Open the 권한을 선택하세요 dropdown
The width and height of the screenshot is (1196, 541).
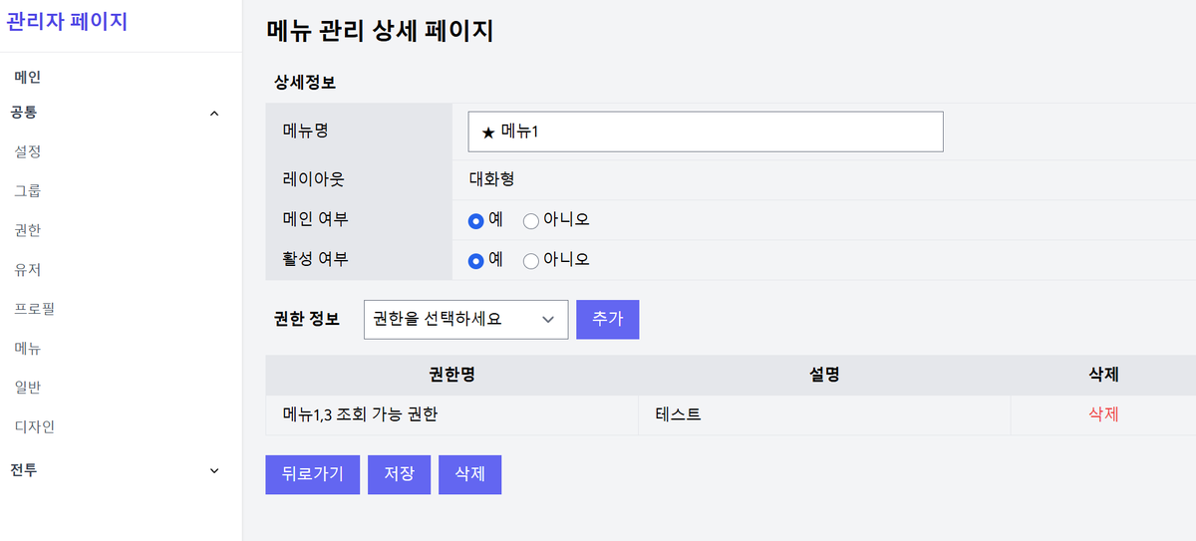point(465,319)
